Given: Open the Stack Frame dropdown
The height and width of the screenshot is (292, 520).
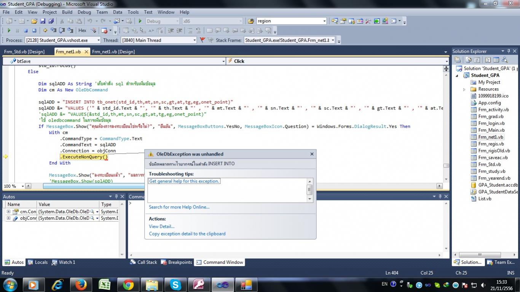Looking at the screenshot, I should tap(333, 40).
